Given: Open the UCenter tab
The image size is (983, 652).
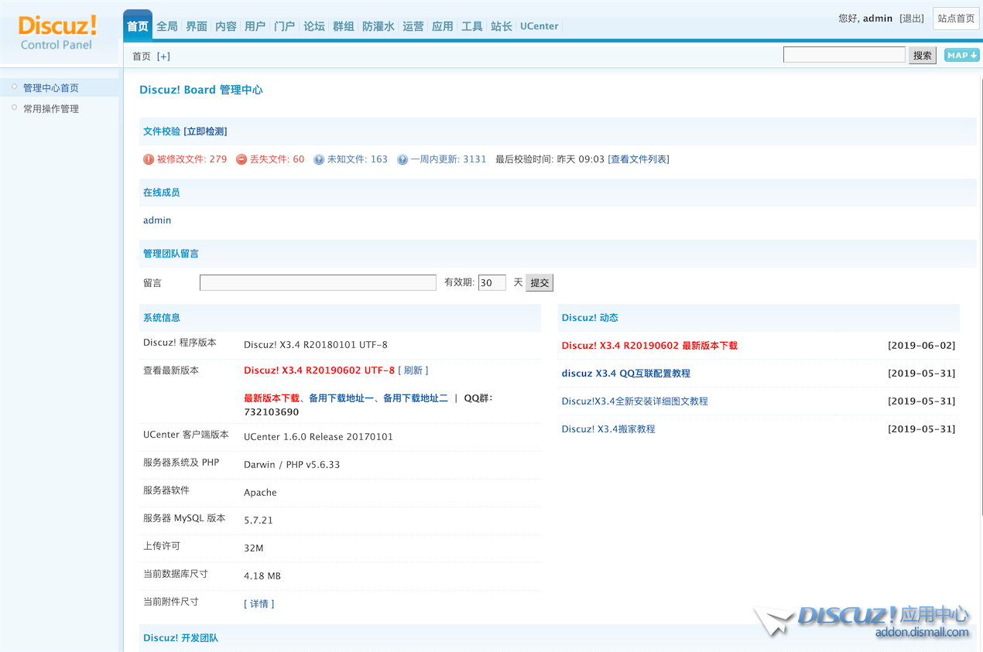Looking at the screenshot, I should click(x=539, y=26).
